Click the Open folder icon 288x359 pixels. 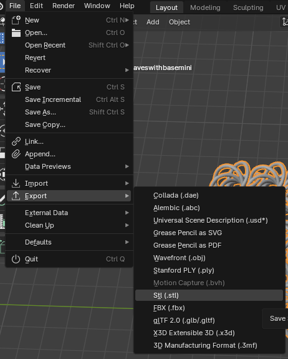[x=16, y=33]
